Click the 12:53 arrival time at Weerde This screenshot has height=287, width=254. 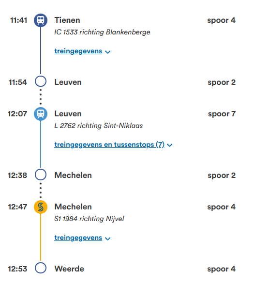tap(17, 269)
